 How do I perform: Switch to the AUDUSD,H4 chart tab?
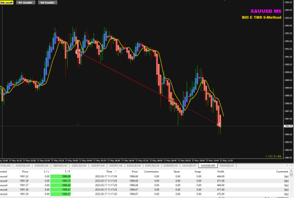(x=23, y=166)
